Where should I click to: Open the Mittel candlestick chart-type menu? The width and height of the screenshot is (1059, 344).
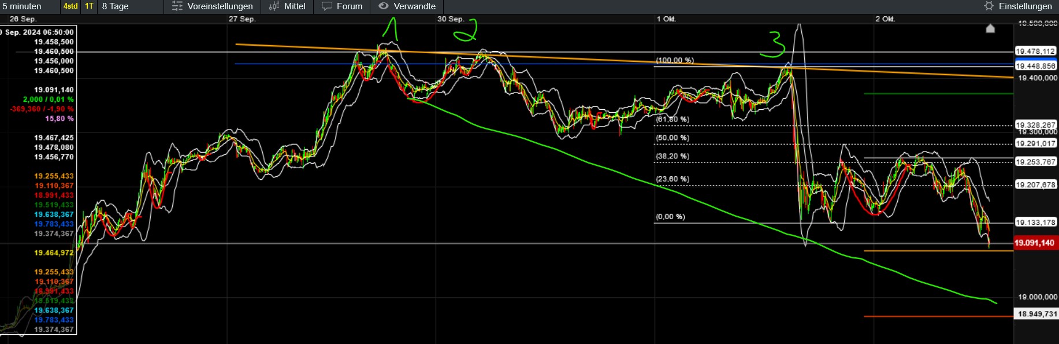point(288,6)
